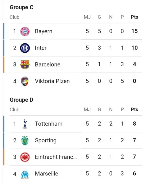Open the Viktoria Plzen team link
Screen dimensions: 142x186
pyautogui.click(x=52, y=81)
